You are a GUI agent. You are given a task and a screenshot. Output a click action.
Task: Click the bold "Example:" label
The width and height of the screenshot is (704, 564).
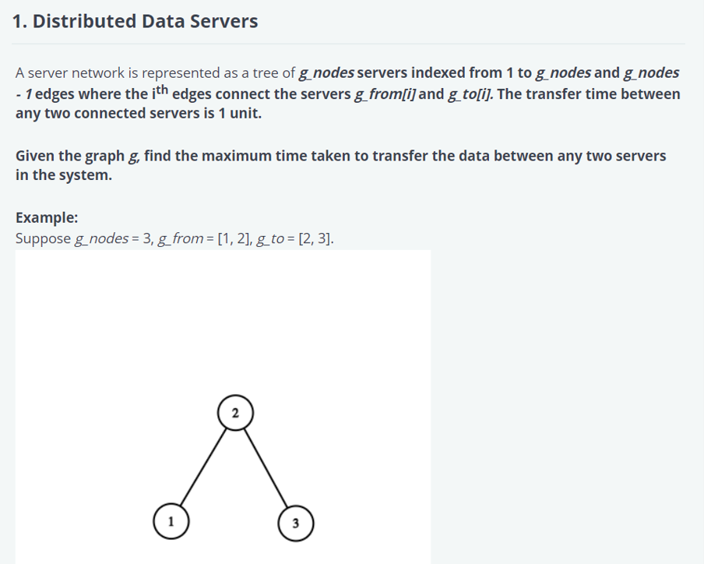[x=47, y=217]
